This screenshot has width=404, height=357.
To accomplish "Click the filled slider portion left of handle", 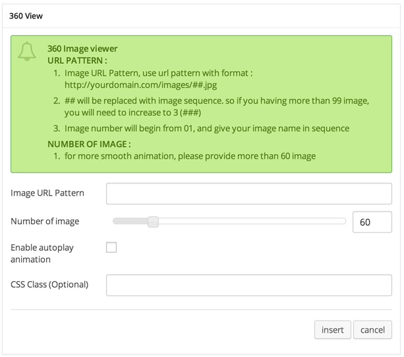I will click(x=130, y=222).
